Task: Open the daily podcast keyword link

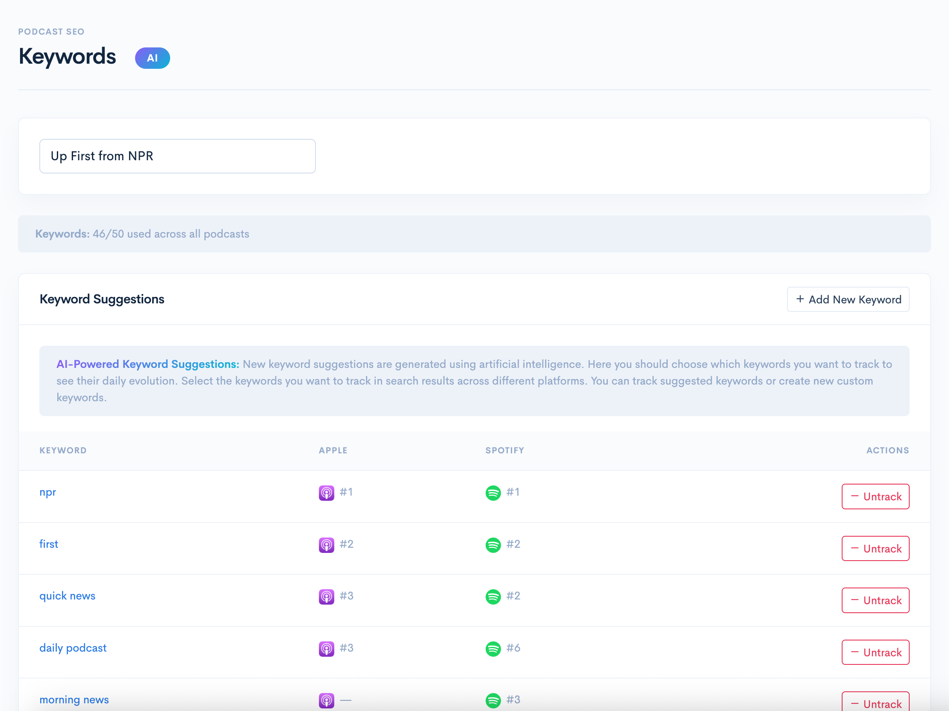Action: 73,647
